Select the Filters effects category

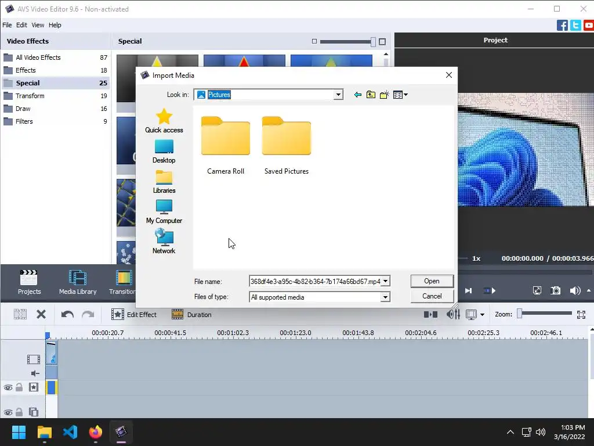[x=55, y=121]
